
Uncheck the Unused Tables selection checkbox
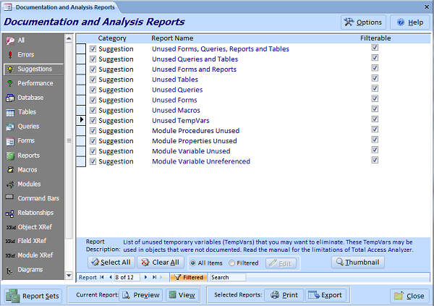click(x=93, y=80)
